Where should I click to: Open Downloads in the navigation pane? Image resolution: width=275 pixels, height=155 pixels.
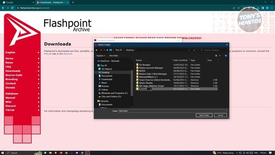[107, 79]
